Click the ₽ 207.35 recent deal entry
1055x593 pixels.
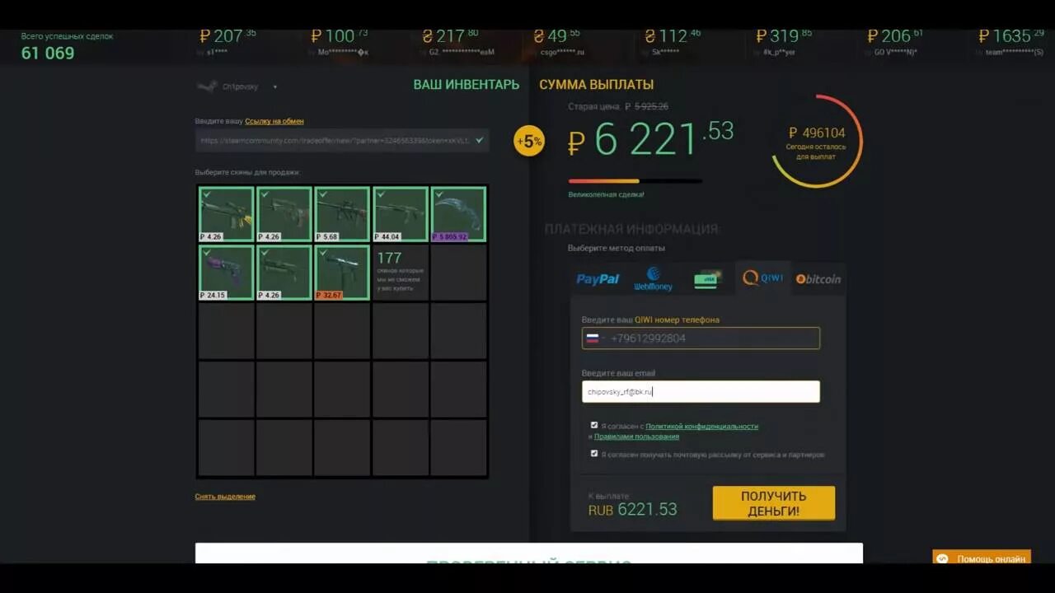tap(228, 41)
